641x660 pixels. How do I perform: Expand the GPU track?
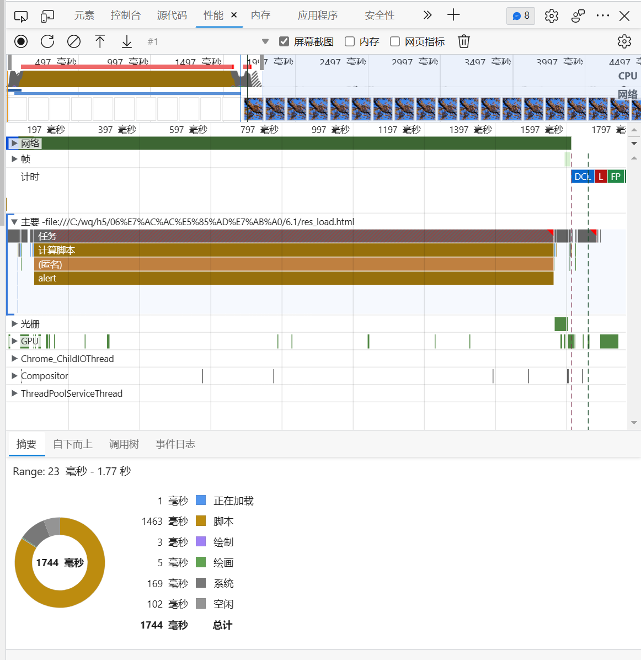point(14,341)
